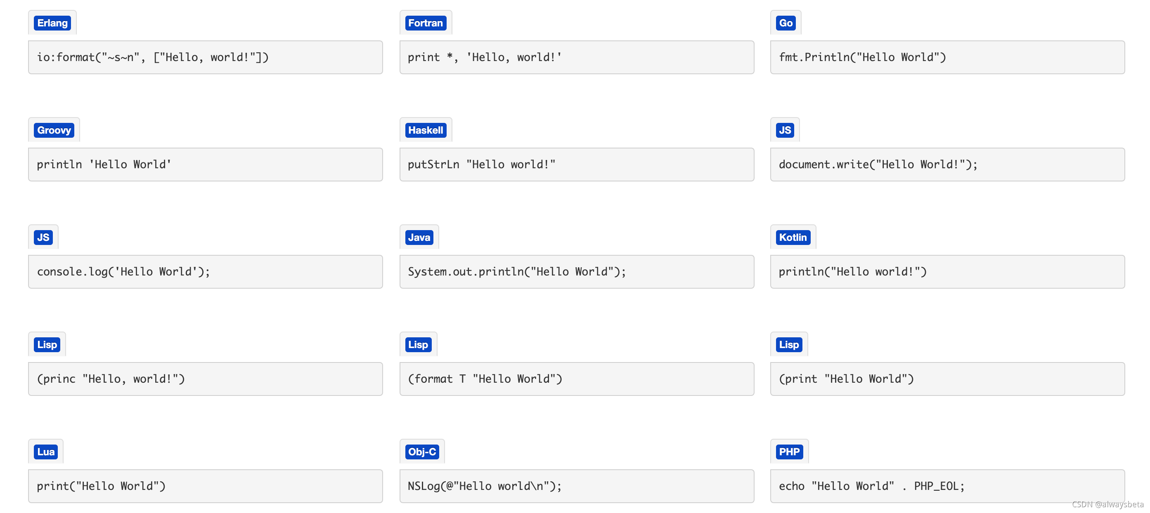The height and width of the screenshot is (513, 1150).
Task: Click the Kotlin language tag
Action: coord(793,237)
